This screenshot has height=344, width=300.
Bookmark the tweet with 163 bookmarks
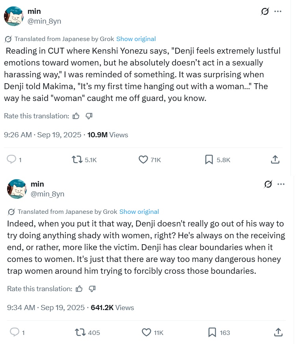212,332
